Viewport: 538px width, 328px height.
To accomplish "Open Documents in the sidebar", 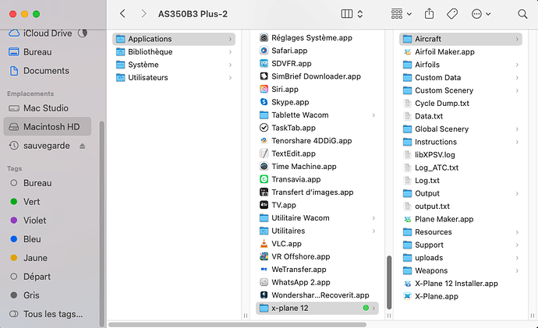I will [46, 71].
